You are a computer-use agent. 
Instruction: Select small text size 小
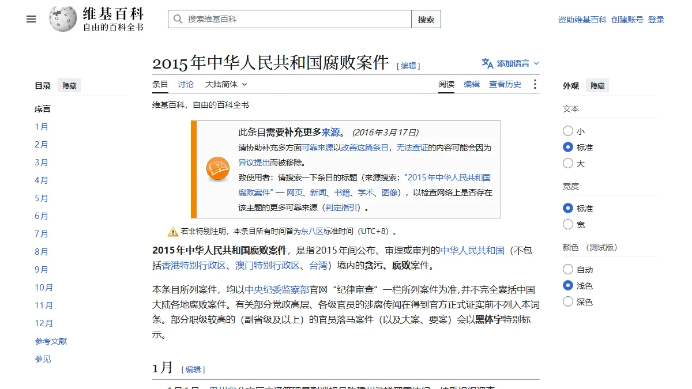click(x=568, y=131)
